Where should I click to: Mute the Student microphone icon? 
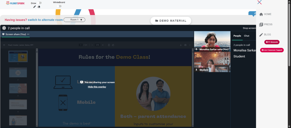coord(196,70)
